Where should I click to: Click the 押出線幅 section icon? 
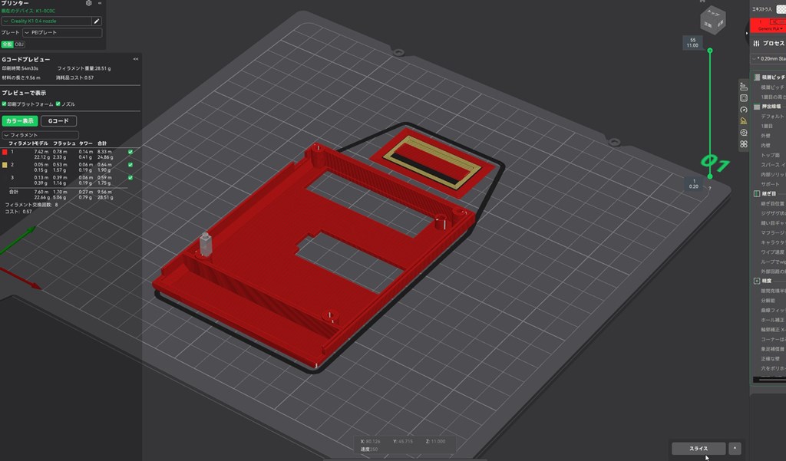[x=757, y=107]
